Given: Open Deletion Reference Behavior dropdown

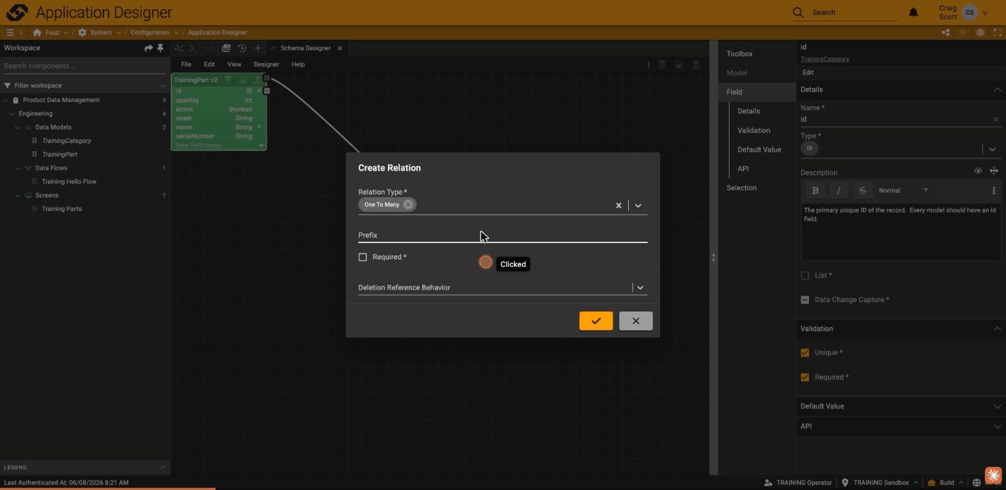Looking at the screenshot, I should click(640, 287).
